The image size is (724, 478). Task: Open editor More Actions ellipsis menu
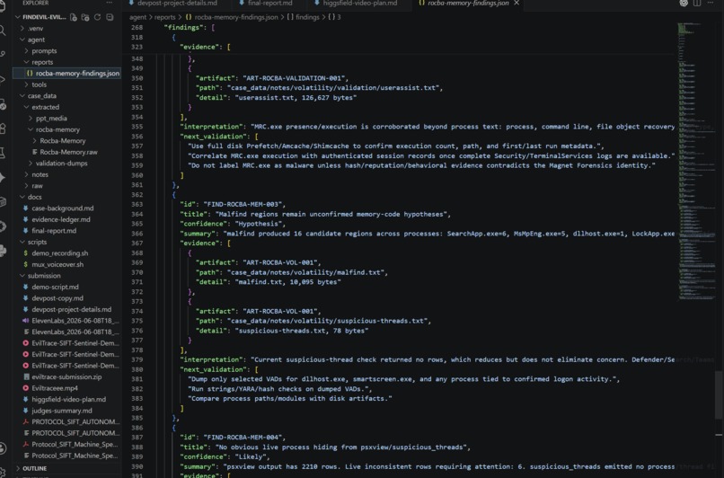coord(711,3)
